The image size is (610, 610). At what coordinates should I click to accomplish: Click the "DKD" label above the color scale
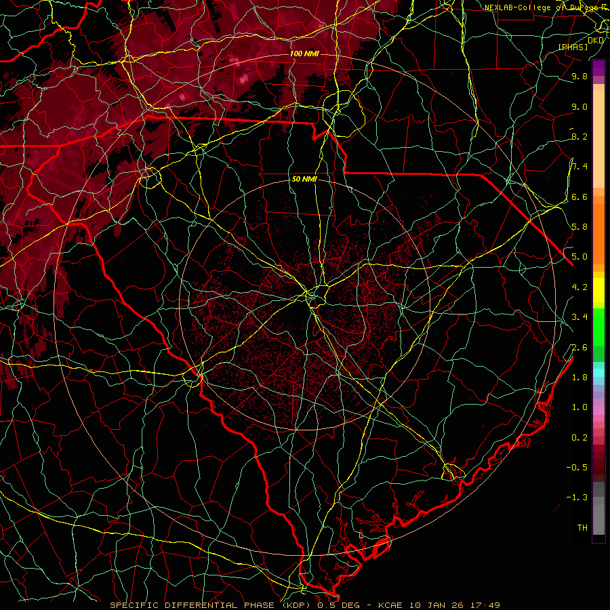coord(596,41)
